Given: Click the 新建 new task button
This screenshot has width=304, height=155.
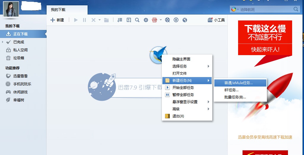Looking at the screenshot, I should pyautogui.click(x=57, y=20).
